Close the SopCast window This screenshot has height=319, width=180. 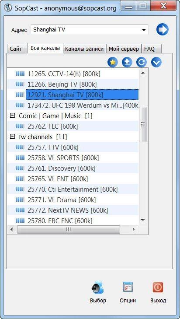point(163,6)
